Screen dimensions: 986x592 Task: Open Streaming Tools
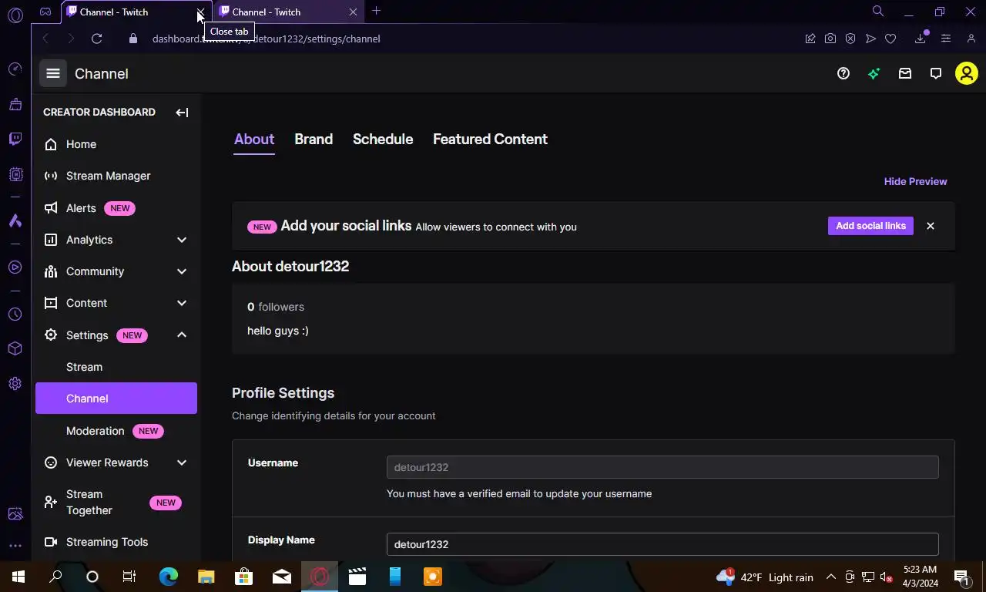116,542
